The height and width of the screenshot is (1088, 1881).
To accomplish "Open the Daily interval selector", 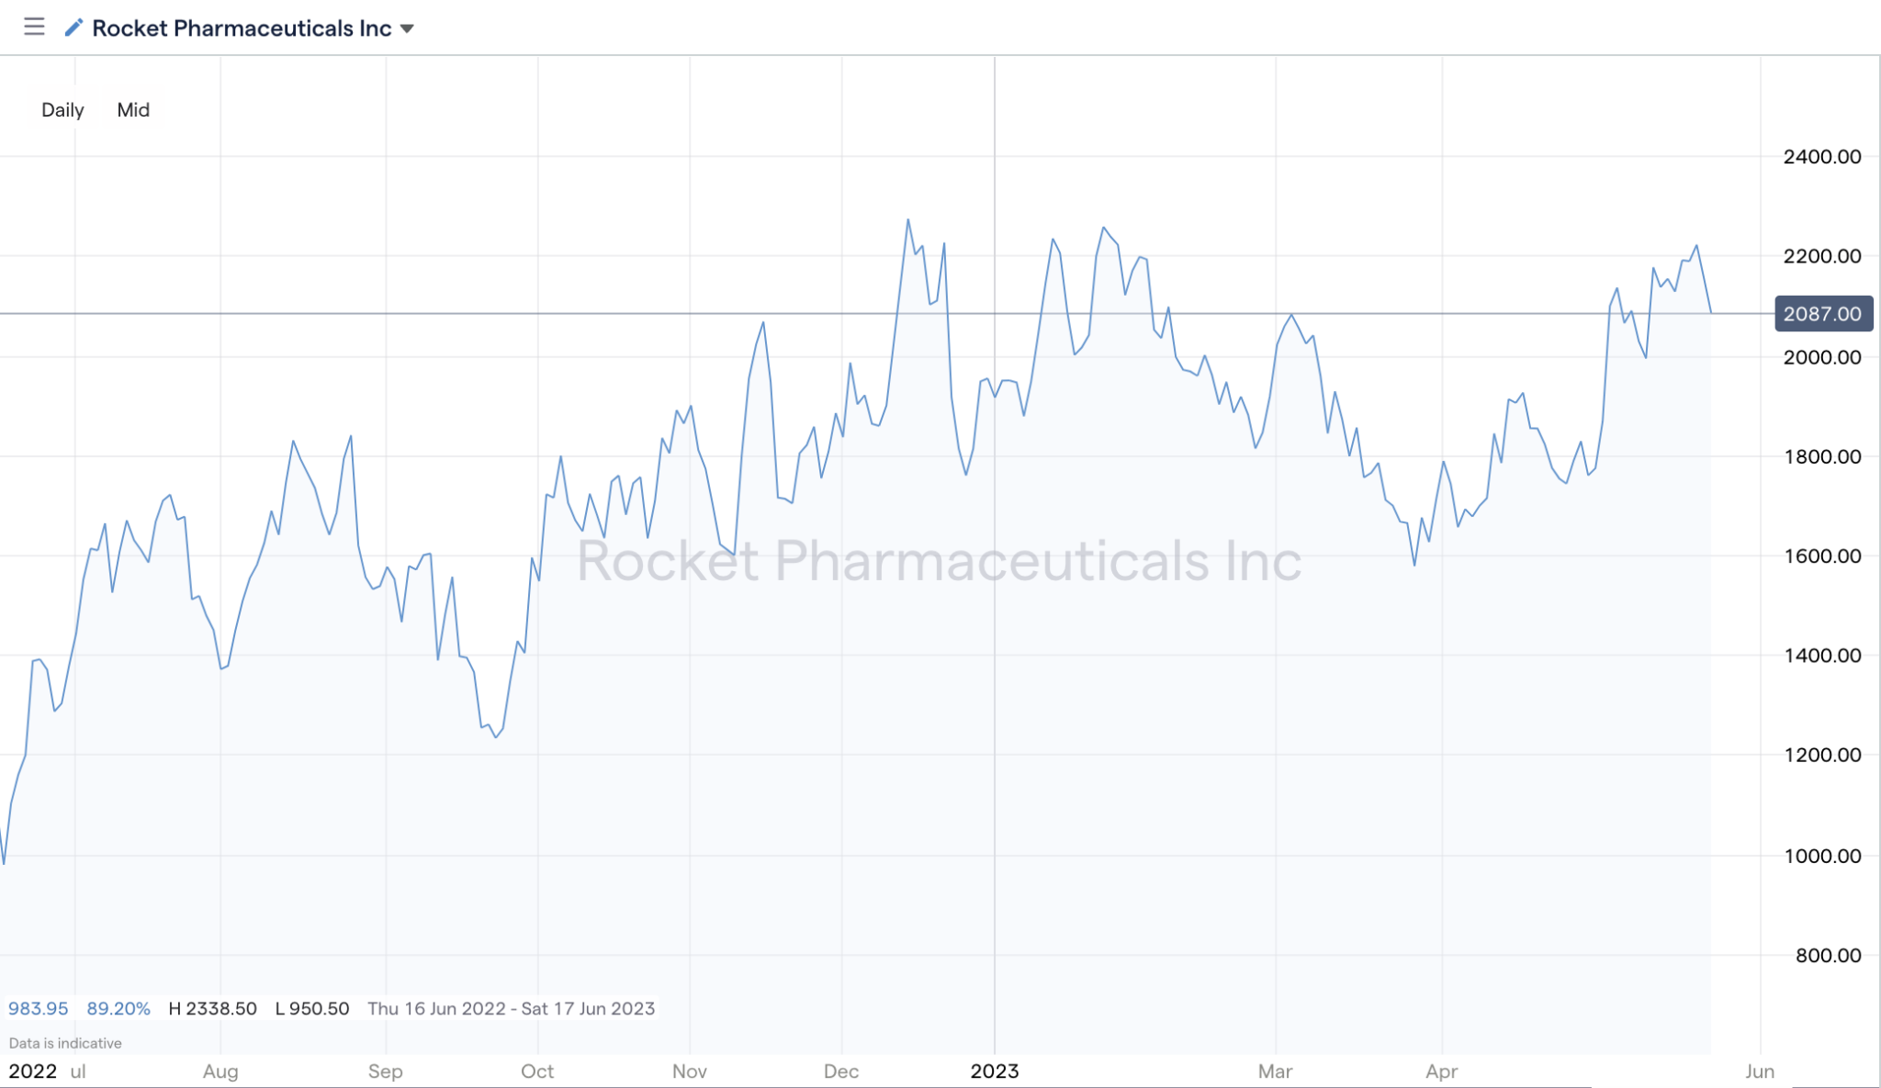I will coord(62,110).
